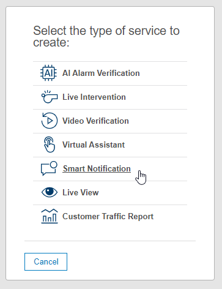Click the touch finger Virtual Assistant icon
222x289 pixels.
[50, 144]
